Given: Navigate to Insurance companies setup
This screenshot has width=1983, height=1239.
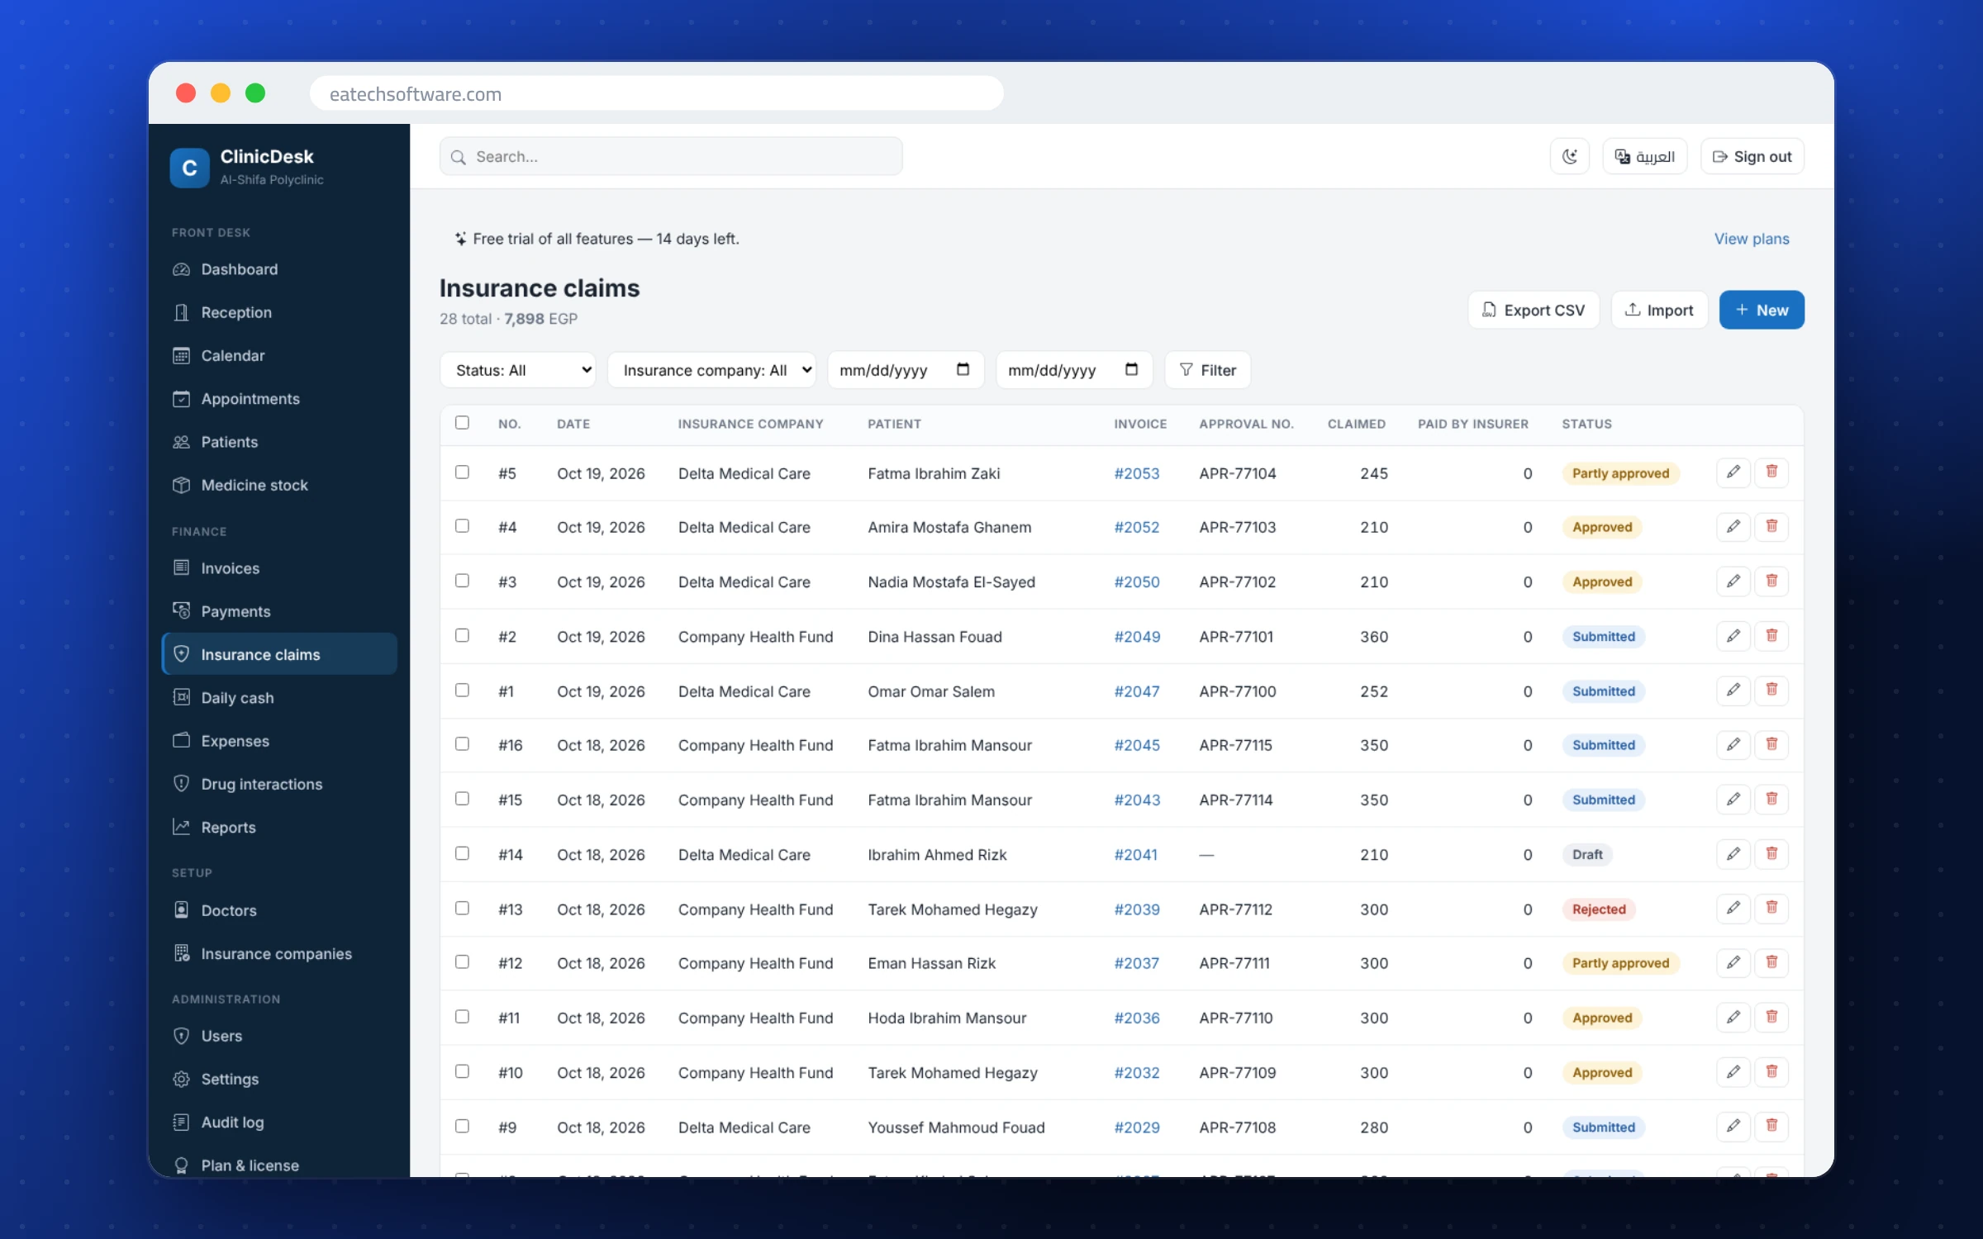Looking at the screenshot, I should [x=279, y=953].
